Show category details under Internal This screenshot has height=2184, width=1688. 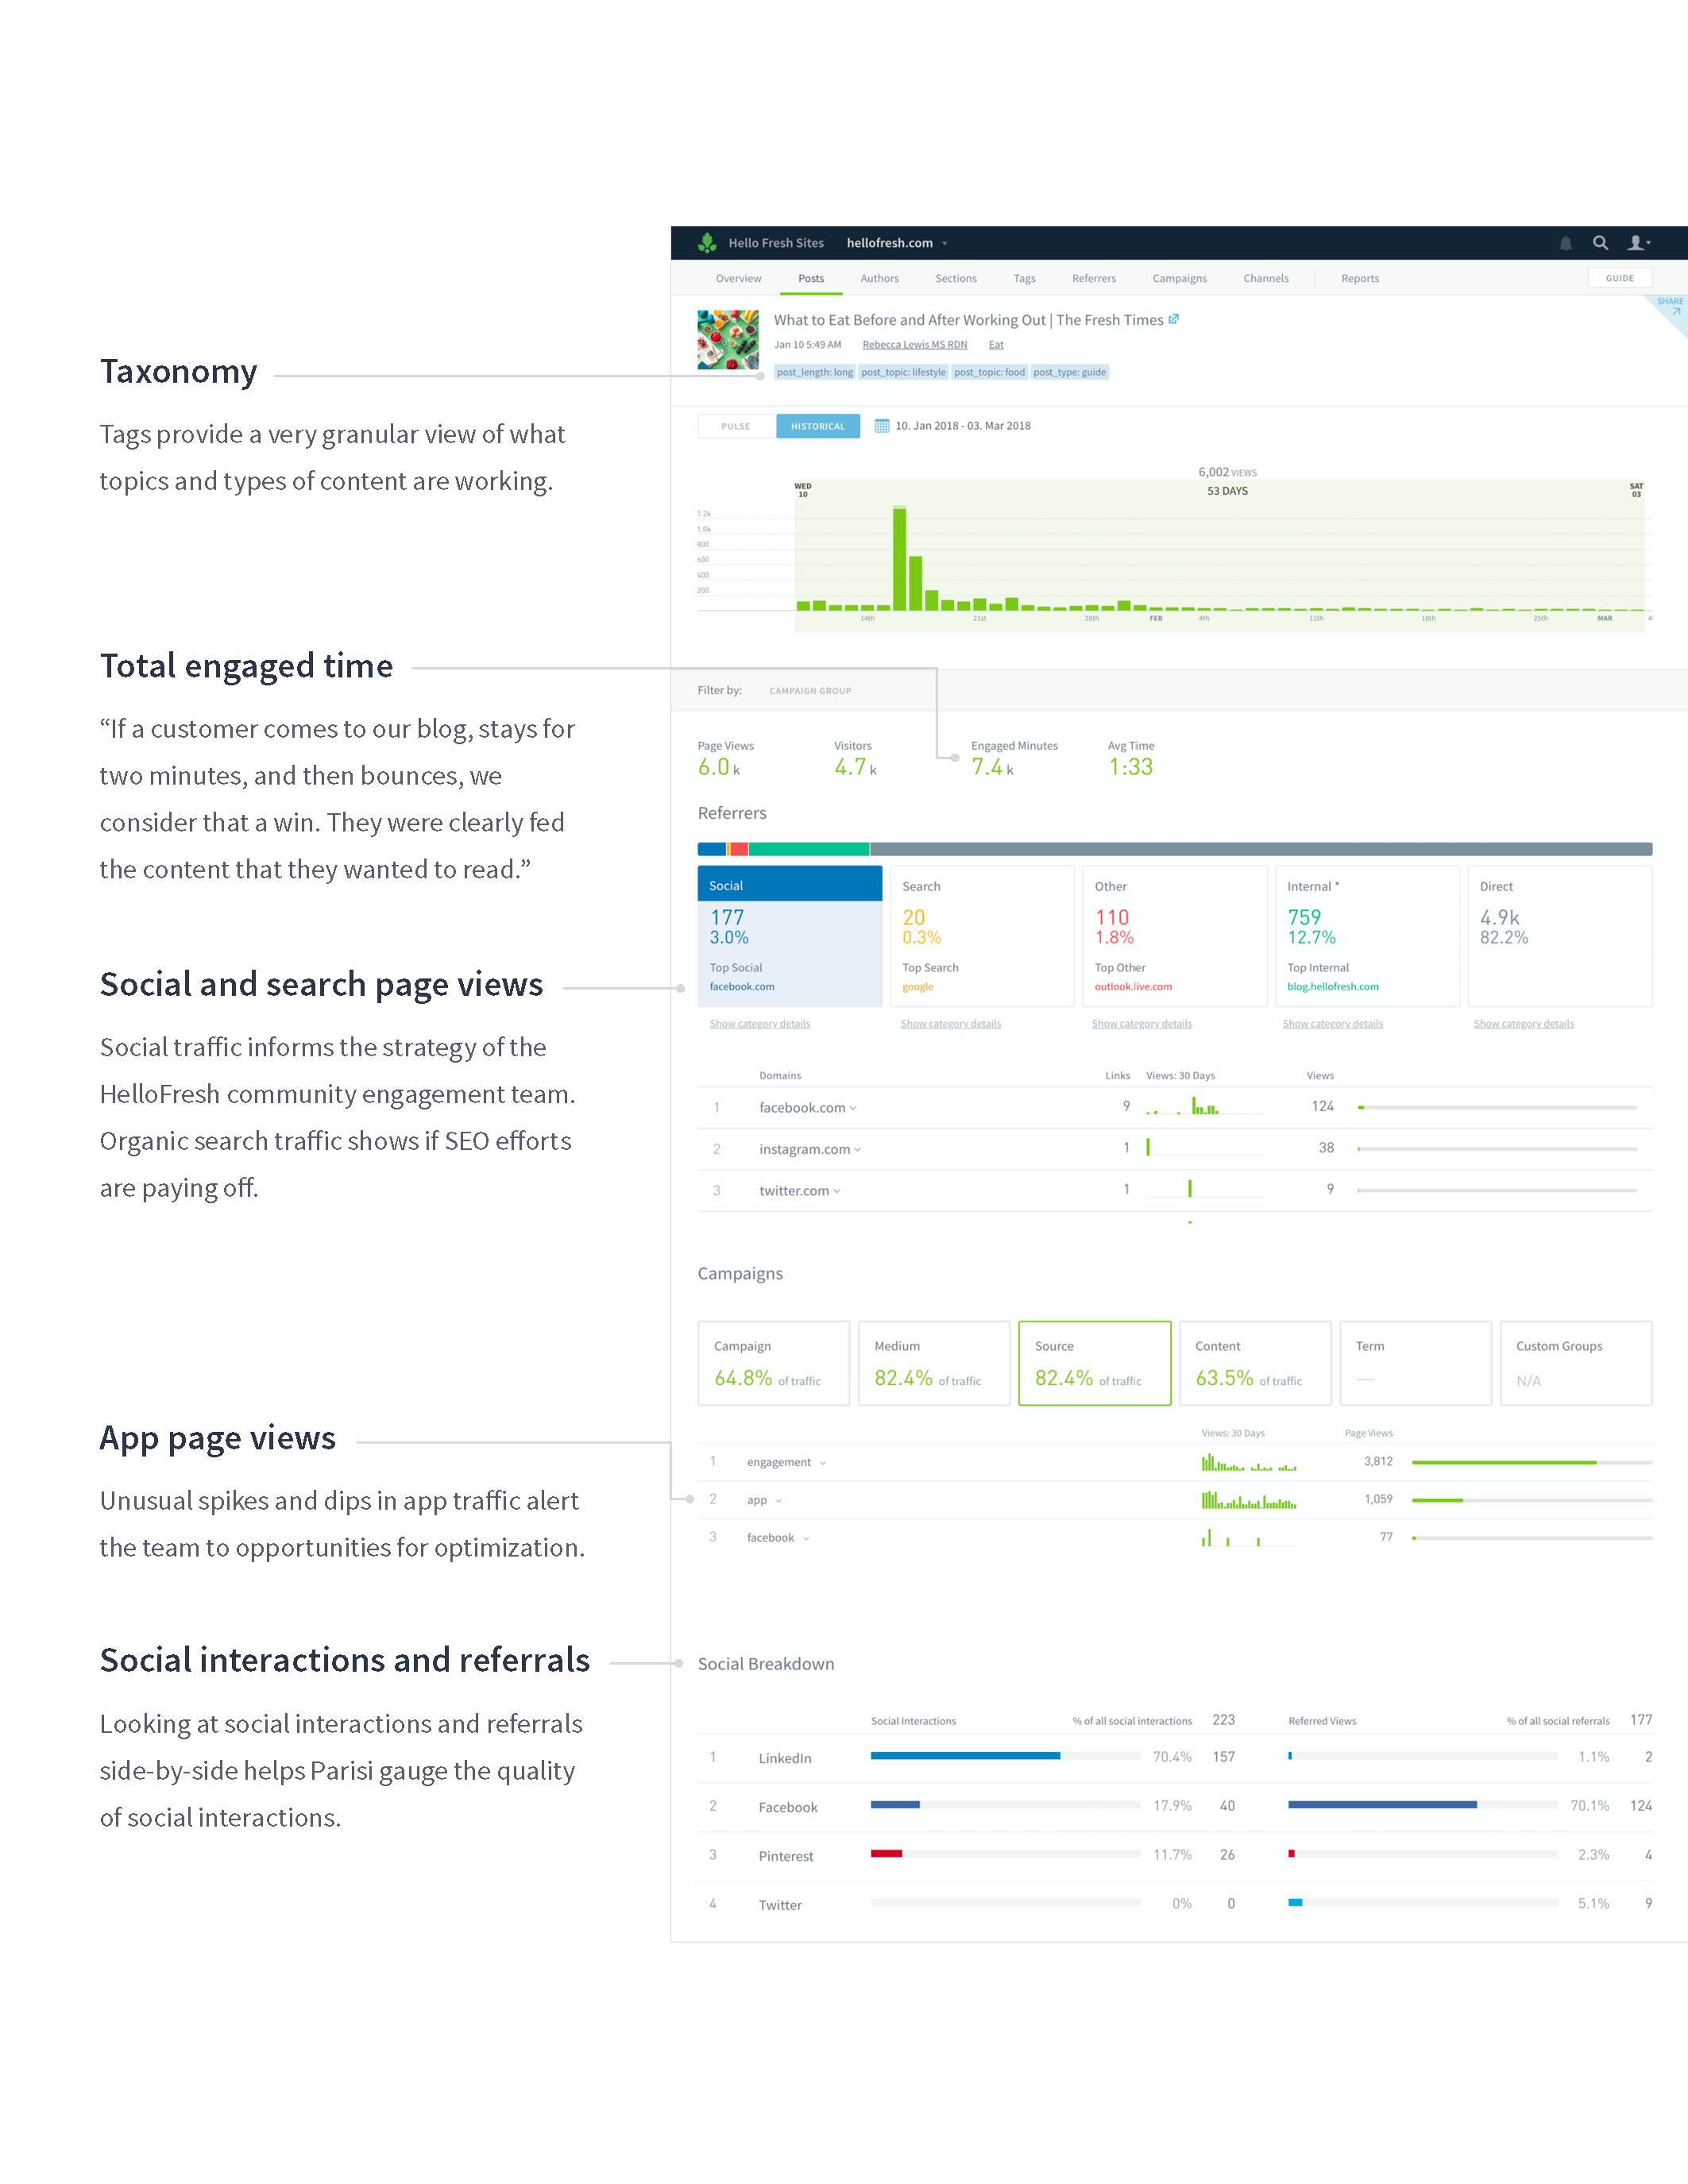pos(1333,1024)
